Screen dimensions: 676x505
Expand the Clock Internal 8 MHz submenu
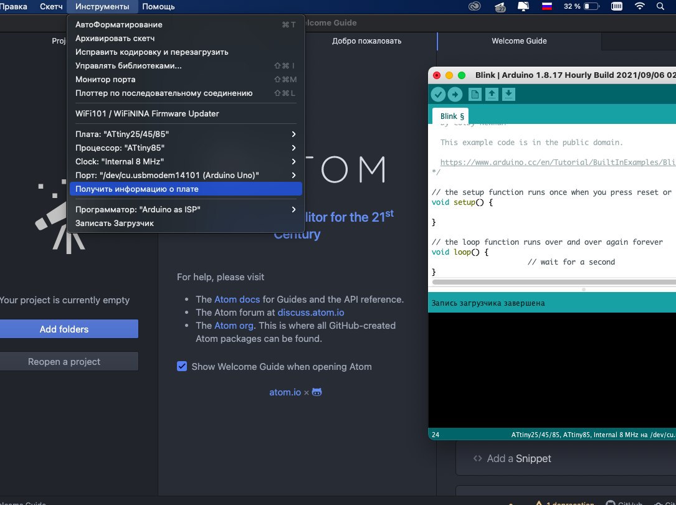(186, 161)
